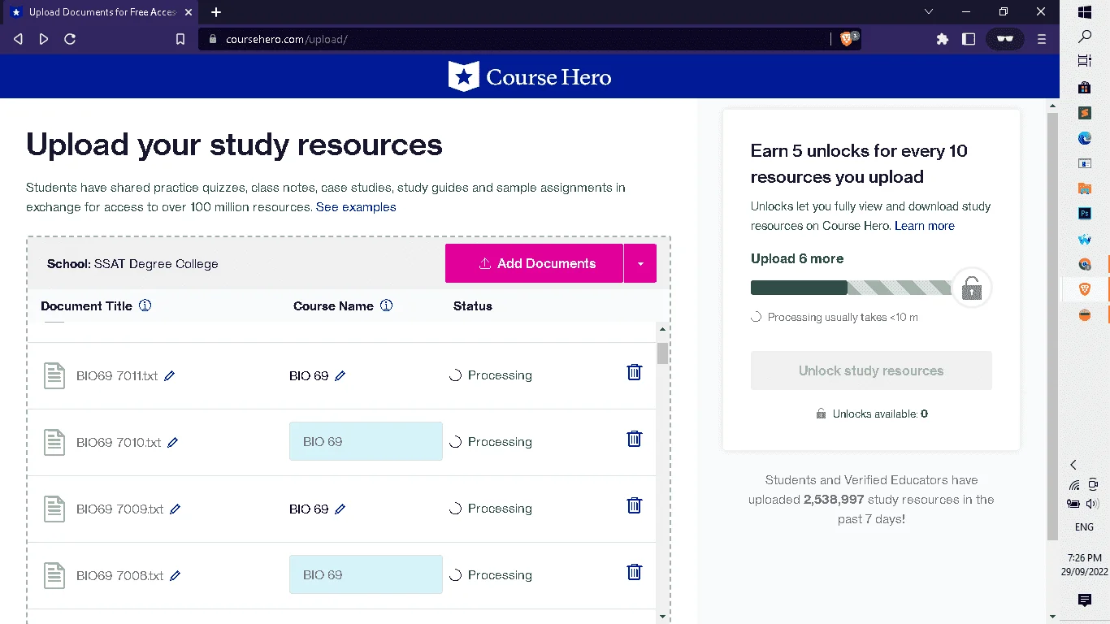Click the file name BIO69 7011.txt
The width and height of the screenshot is (1110, 624).
tap(117, 376)
